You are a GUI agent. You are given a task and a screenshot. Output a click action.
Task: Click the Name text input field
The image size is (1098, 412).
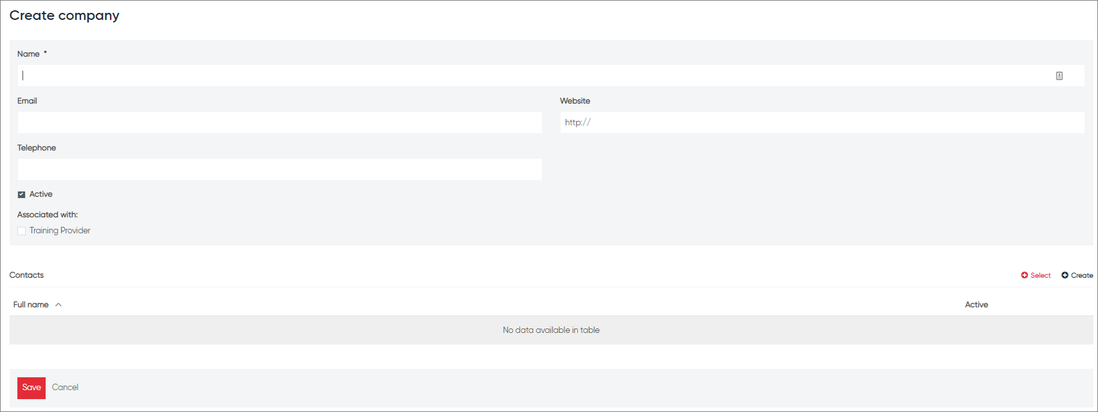551,75
